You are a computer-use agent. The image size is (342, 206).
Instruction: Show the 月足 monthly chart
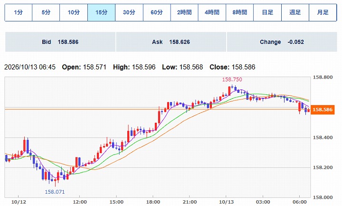(x=323, y=12)
